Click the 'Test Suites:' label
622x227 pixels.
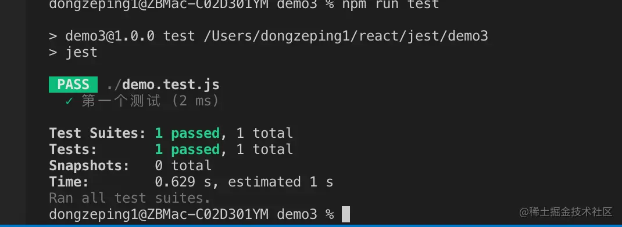[x=98, y=133]
